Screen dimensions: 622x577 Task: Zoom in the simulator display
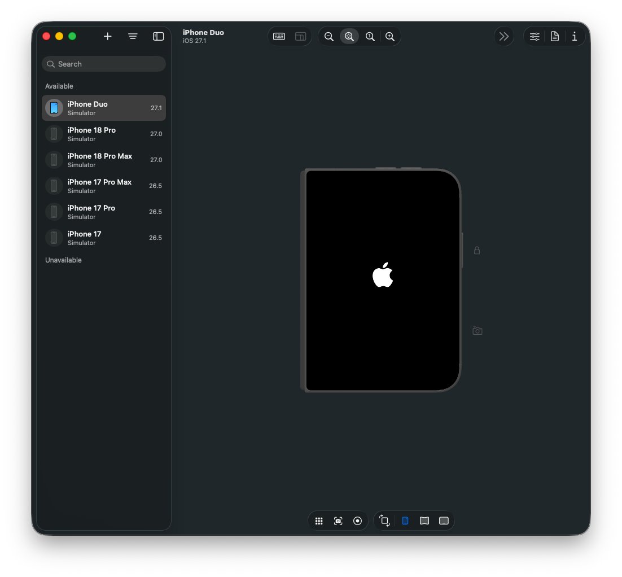(x=390, y=37)
